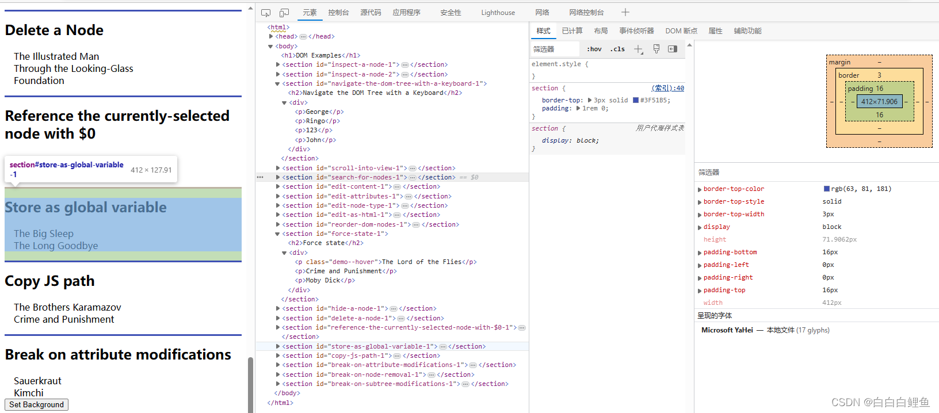This screenshot has width=939, height=413.
Task: Click 'The Brothers Karamazov' text on page
Action: click(x=67, y=307)
